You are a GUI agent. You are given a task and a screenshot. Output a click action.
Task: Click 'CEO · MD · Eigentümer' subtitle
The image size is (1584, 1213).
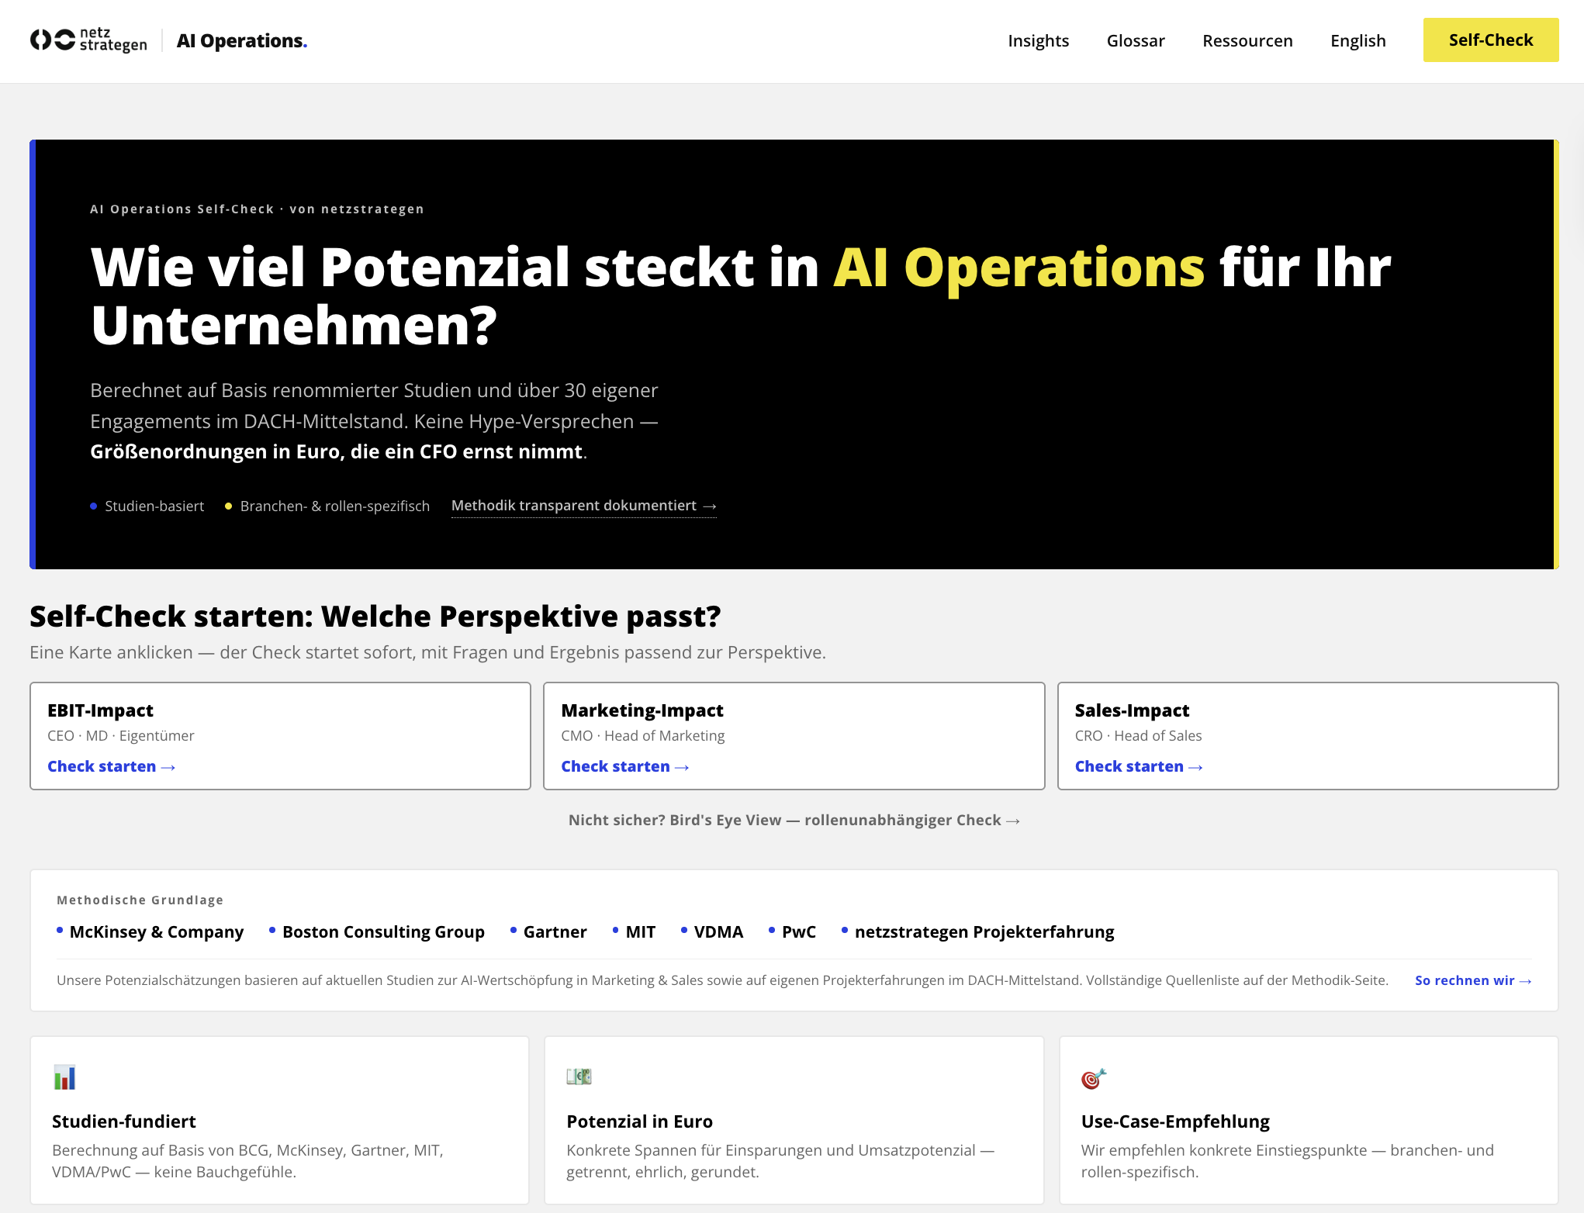click(121, 736)
